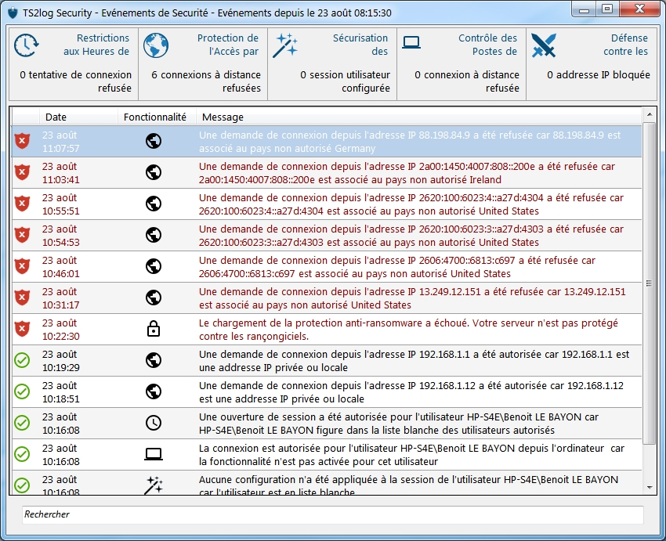Select message about IP 2620:100:6023:3::a27d:4303
Image resolution: width=666 pixels, height=541 pixels.
pos(411,236)
